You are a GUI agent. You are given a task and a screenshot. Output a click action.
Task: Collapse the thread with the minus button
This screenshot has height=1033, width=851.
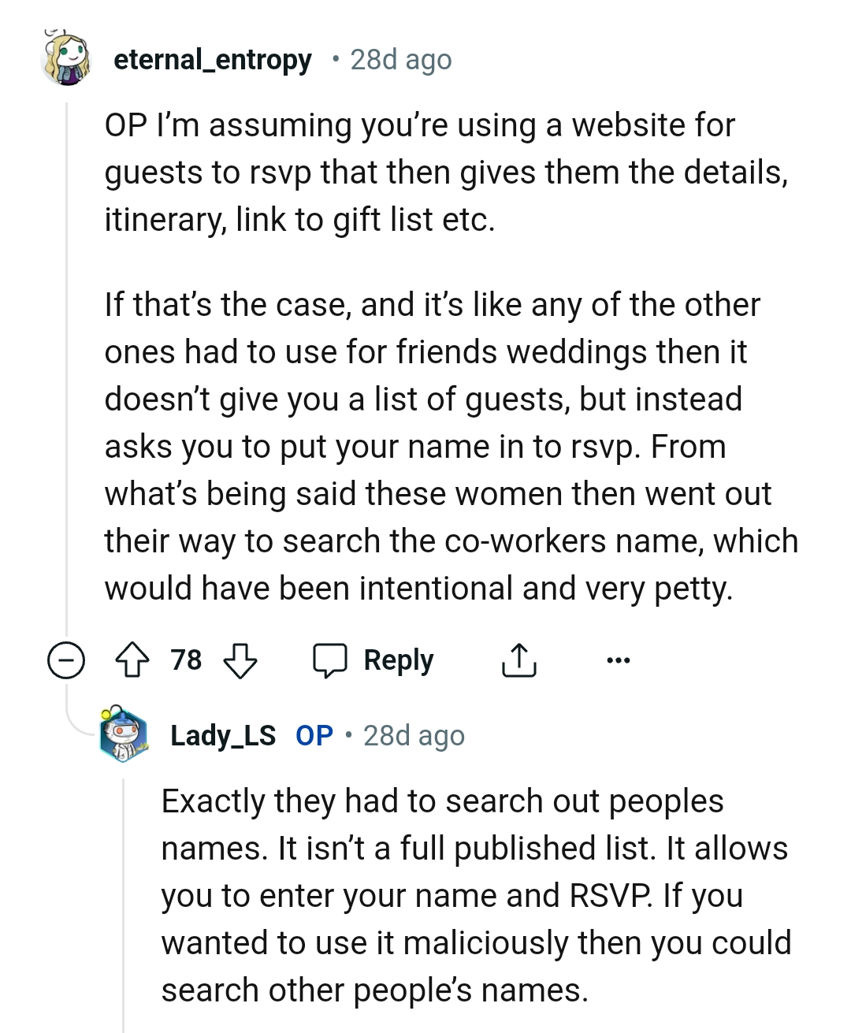[66, 660]
